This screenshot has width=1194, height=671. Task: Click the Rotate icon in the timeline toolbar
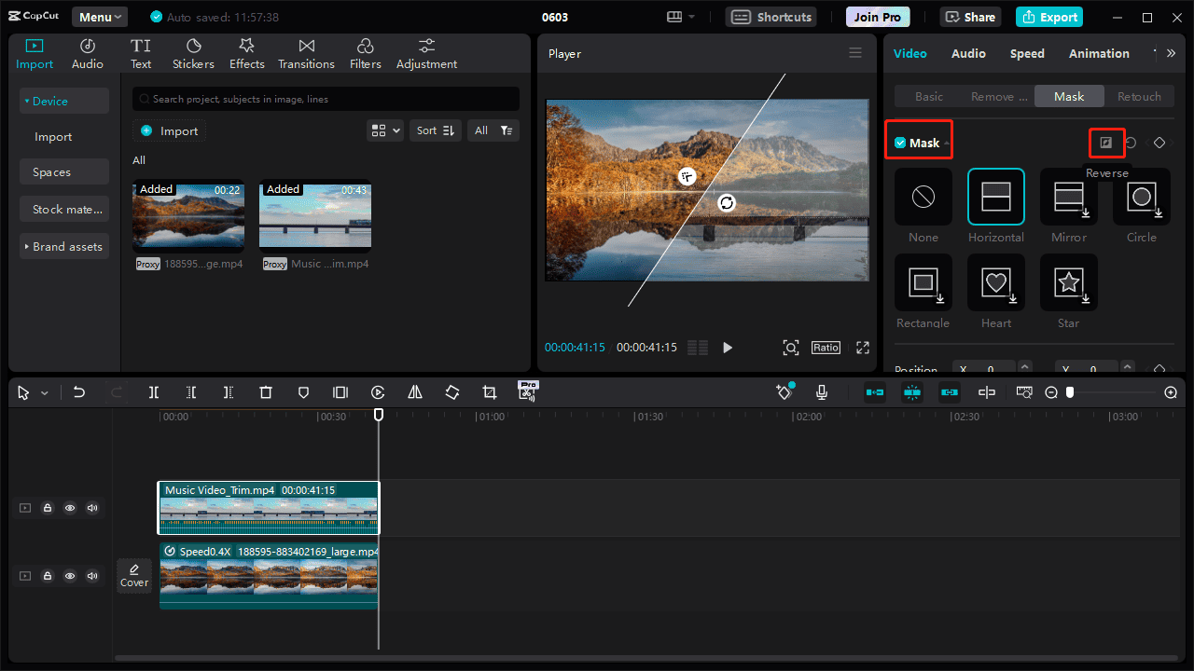[452, 392]
